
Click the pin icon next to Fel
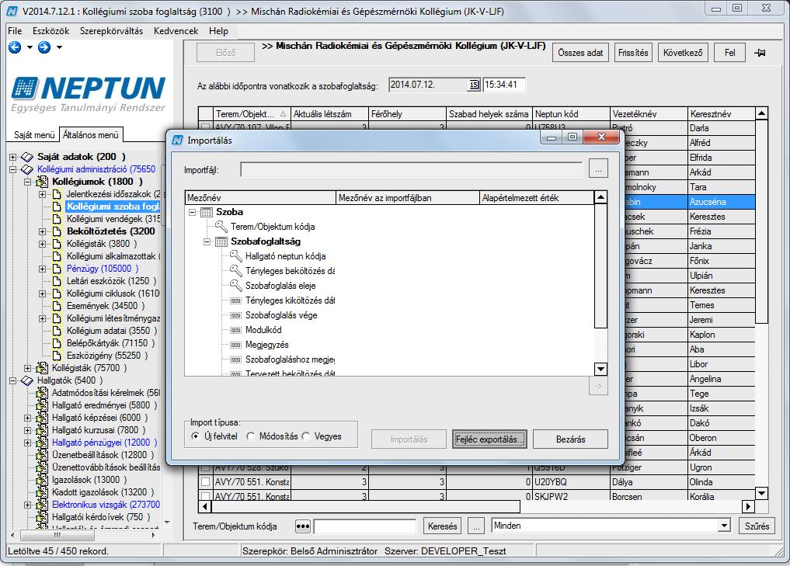point(760,53)
